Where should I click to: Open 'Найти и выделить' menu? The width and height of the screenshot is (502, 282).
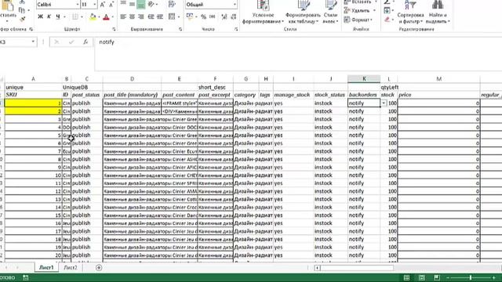tap(438, 13)
